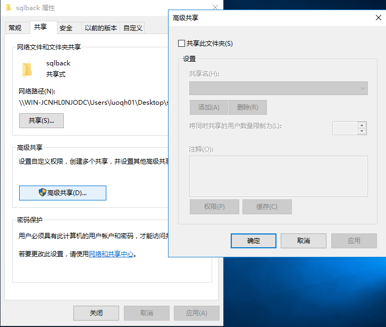Click the 添加(A) button

209,107
